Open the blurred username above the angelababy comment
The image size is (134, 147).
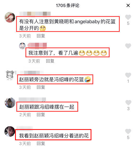click(35, 14)
